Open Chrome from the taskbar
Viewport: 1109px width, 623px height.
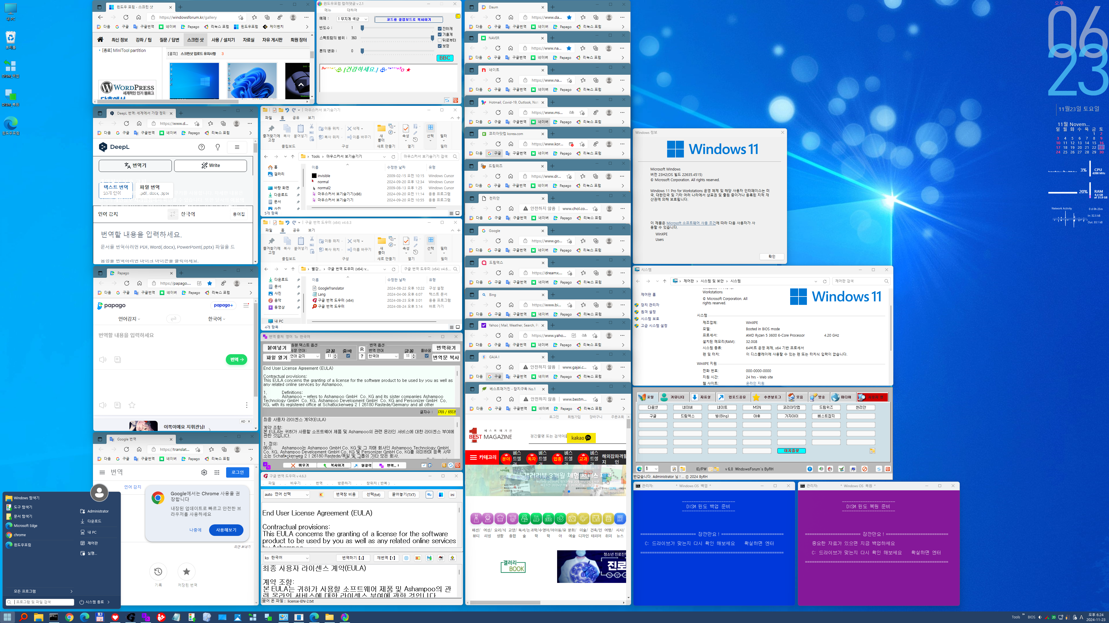pos(69,617)
